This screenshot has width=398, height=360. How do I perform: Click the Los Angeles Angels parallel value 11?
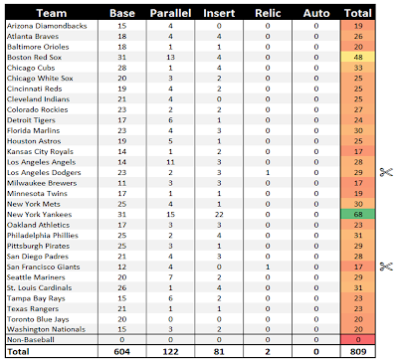[170, 162]
